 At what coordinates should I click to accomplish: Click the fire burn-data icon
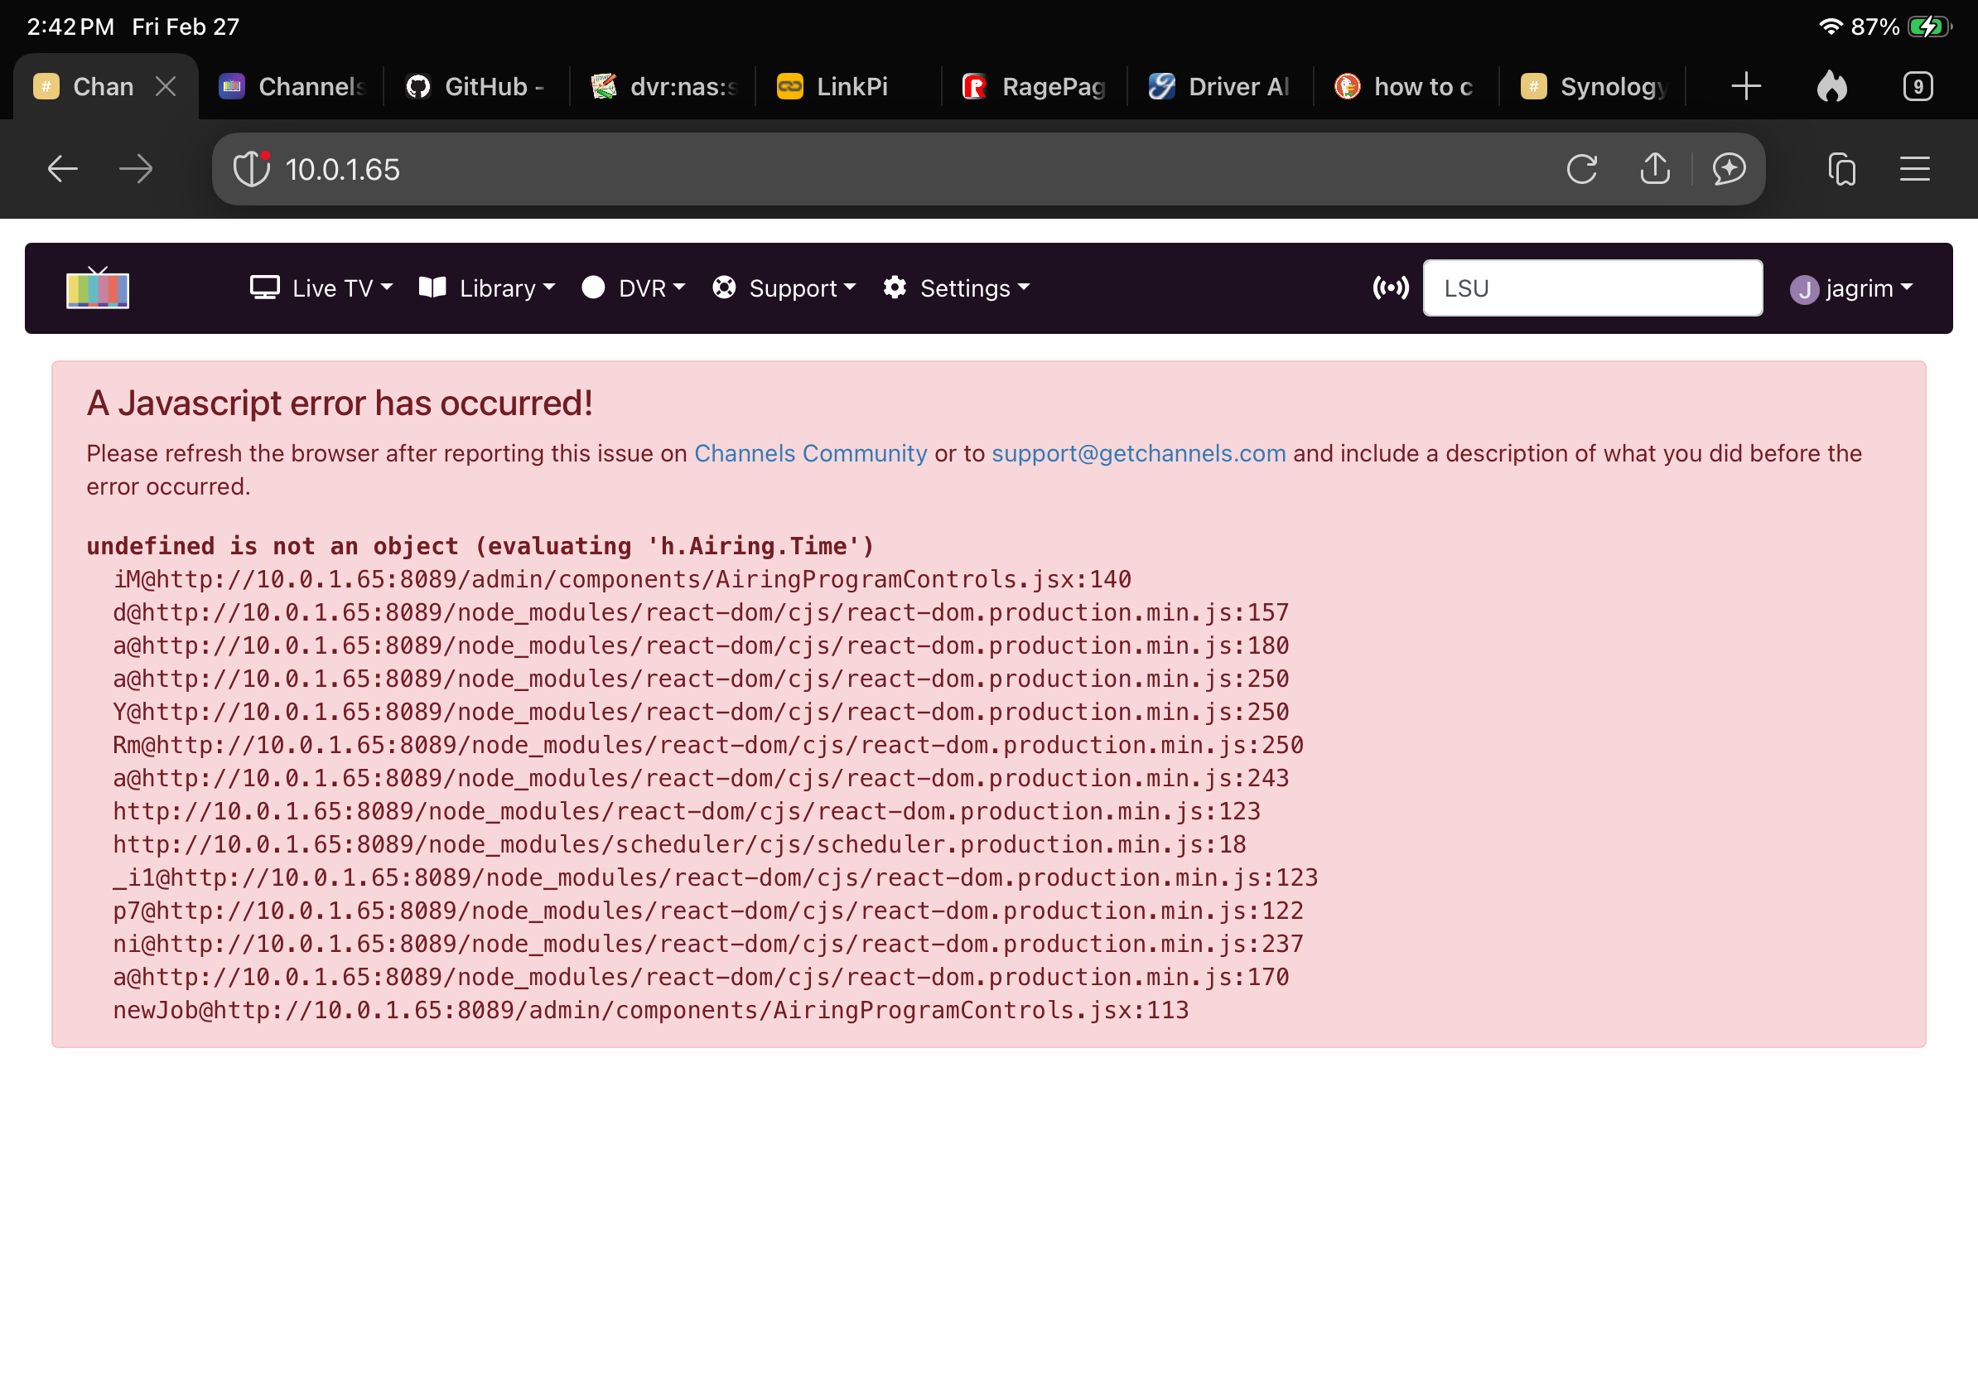1831,86
